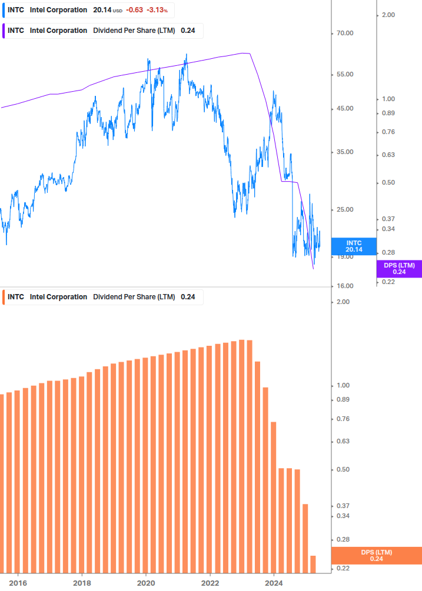Screen dimensions: 422x591
Task: Click the 0.24 value in the orange legend
Action: [188, 297]
